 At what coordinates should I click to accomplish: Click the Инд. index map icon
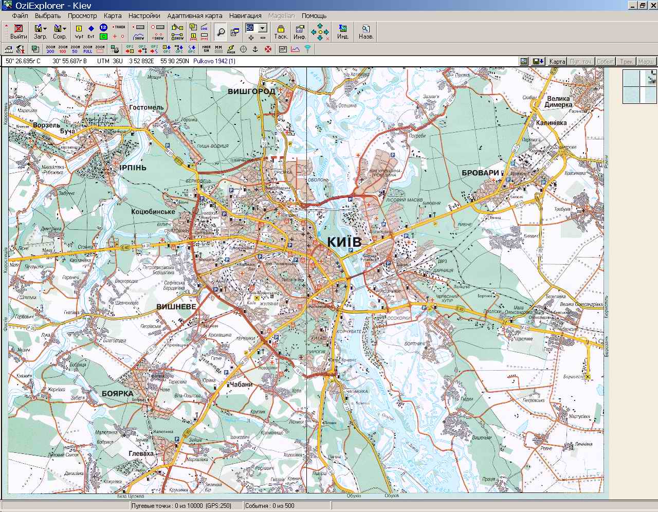pyautogui.click(x=342, y=32)
